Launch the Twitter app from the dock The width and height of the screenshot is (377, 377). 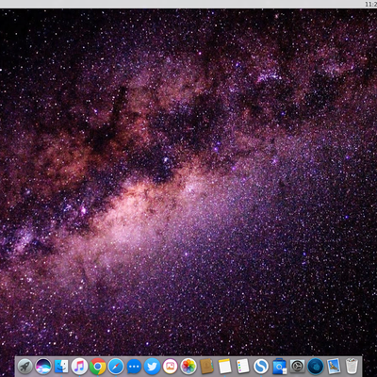coord(152,366)
